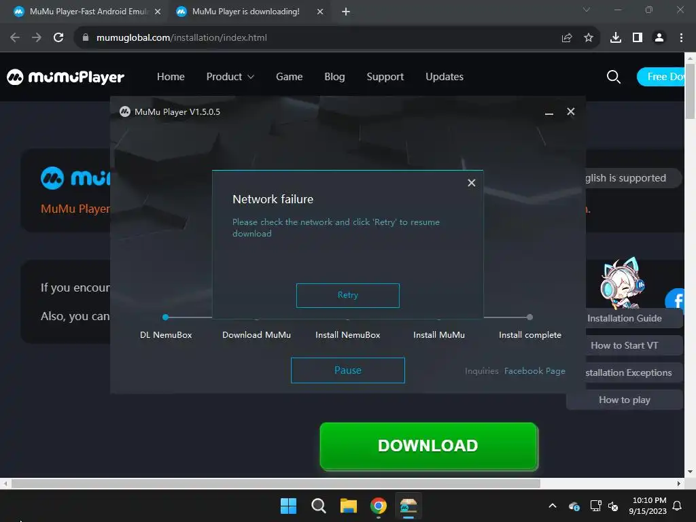Bookmark this page with star icon

click(x=589, y=38)
